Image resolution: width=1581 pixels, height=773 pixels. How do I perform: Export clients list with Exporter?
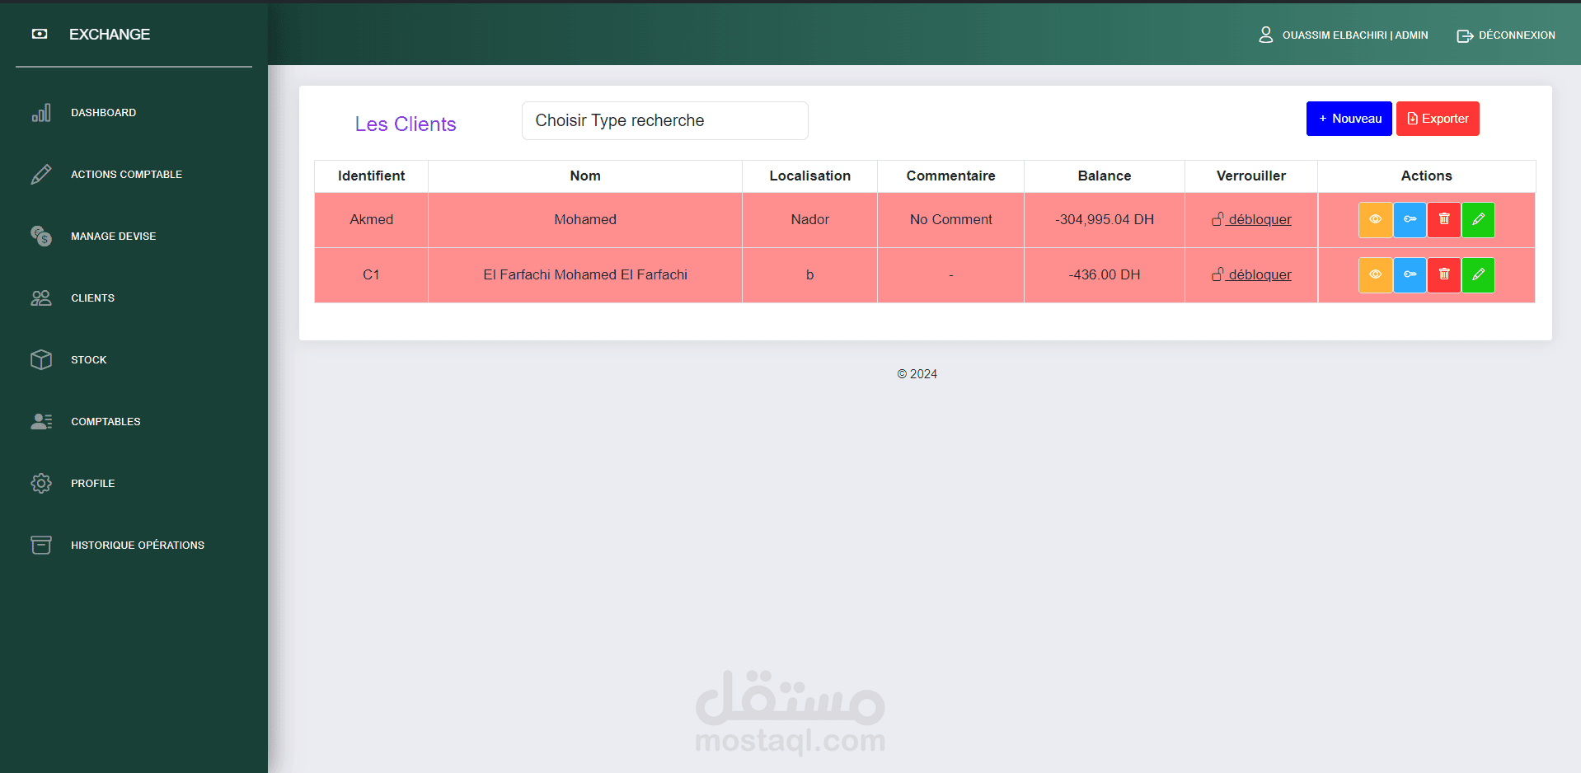coord(1438,119)
